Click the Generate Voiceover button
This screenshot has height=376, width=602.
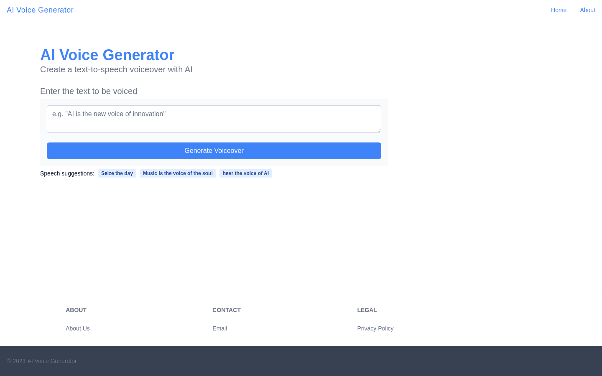click(214, 151)
